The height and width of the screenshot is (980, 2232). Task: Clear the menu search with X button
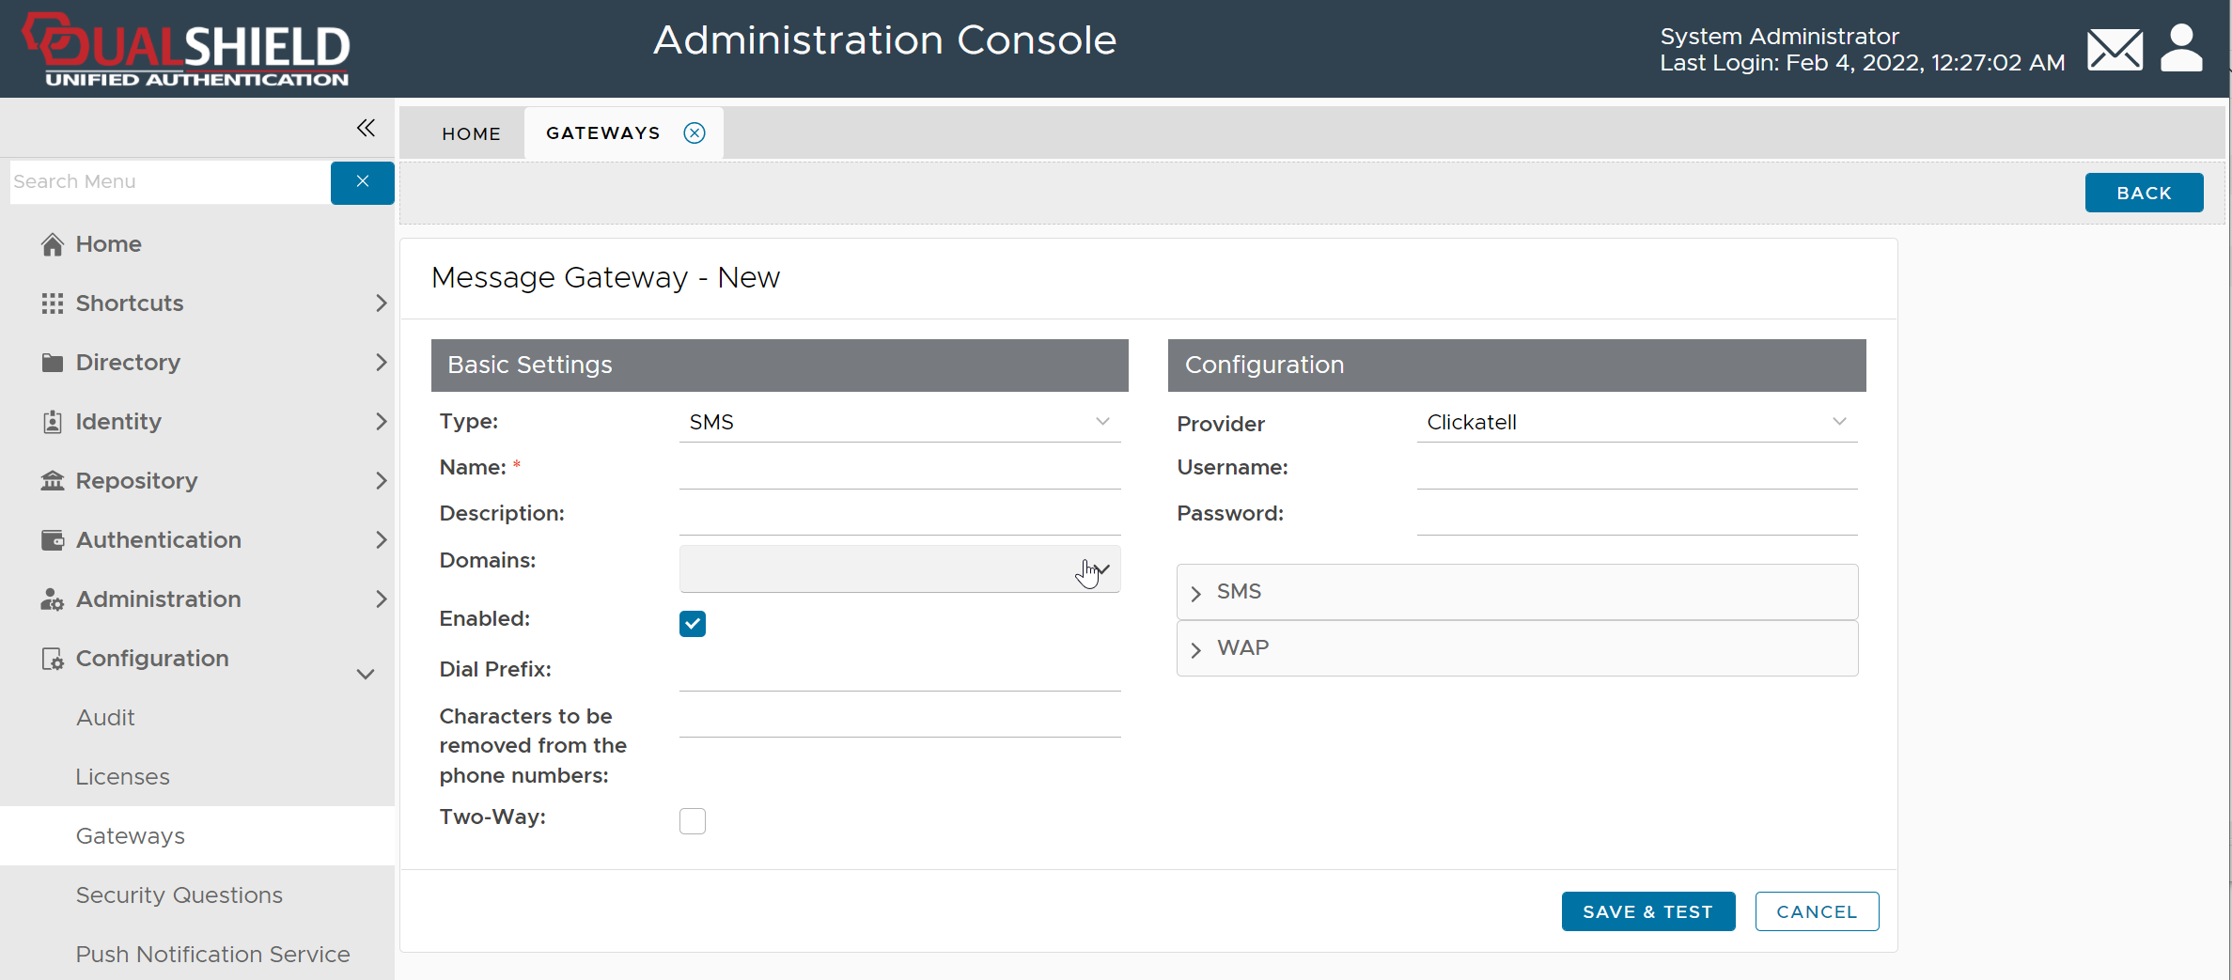(x=362, y=181)
